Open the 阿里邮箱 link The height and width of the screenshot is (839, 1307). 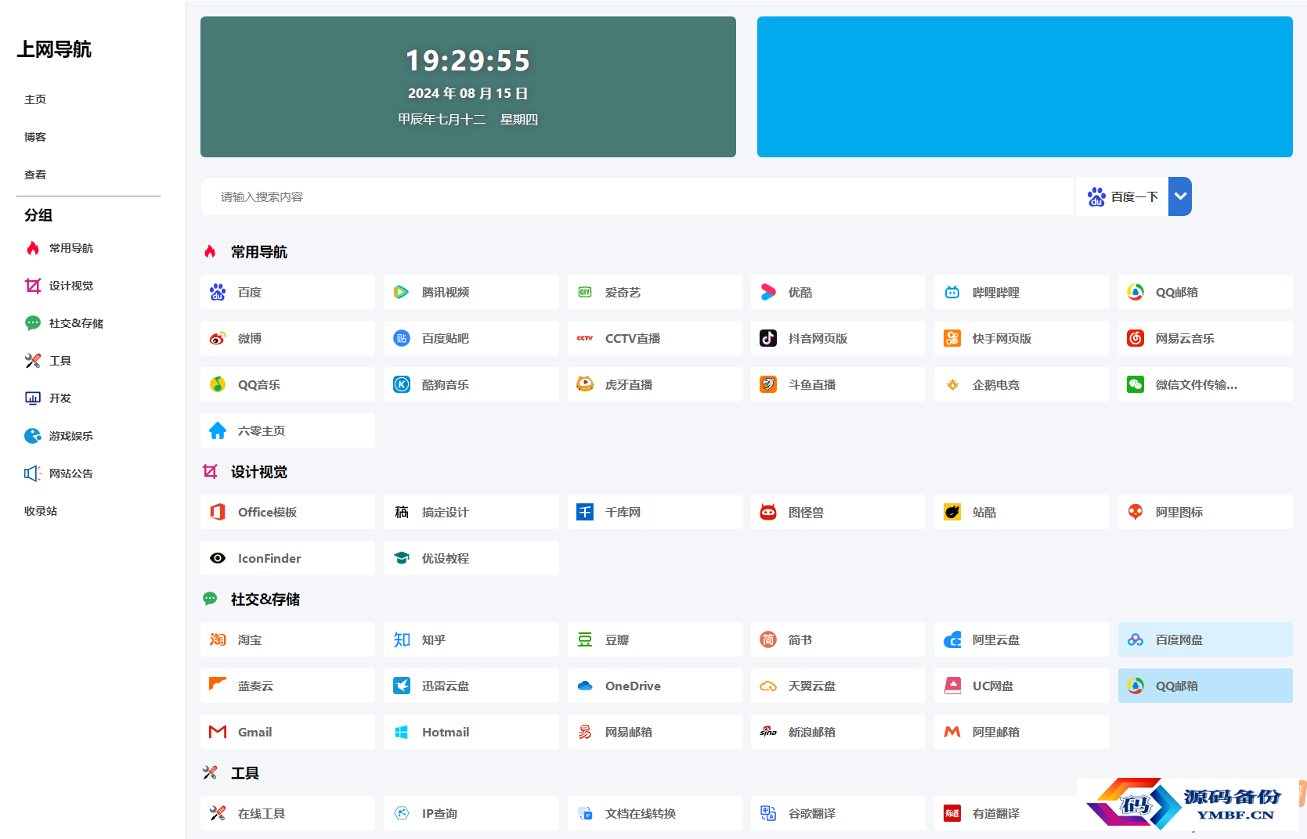point(1022,732)
